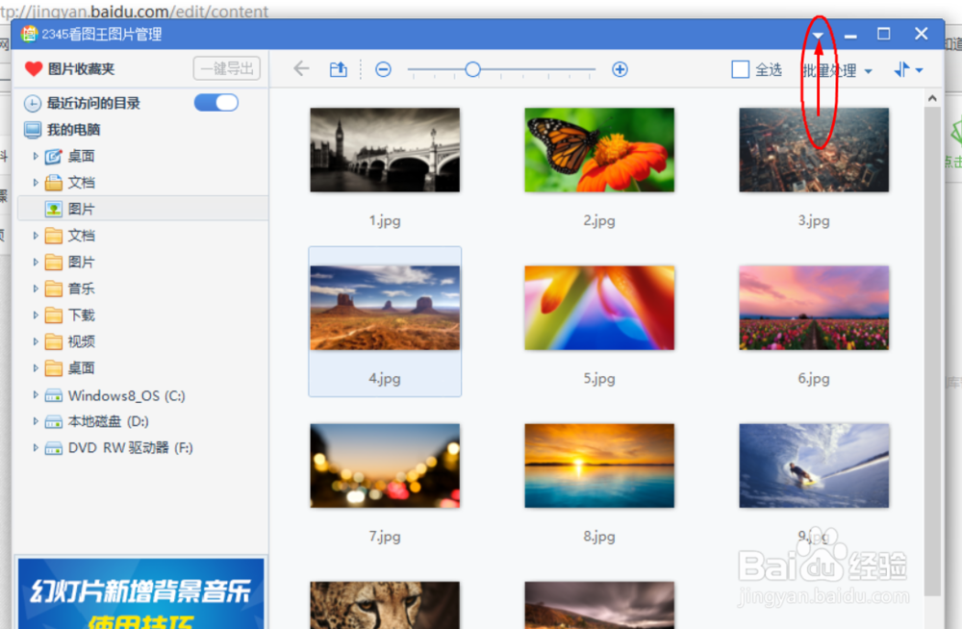
Task: Click the 8.jpg file name label
Action: 599,536
